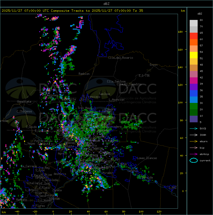Screen dimensions: 213x215
Task: Click the 'Capdevila' map label
Action: click(69, 99)
